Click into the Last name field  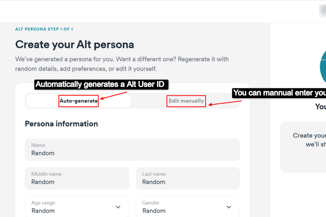(188, 178)
